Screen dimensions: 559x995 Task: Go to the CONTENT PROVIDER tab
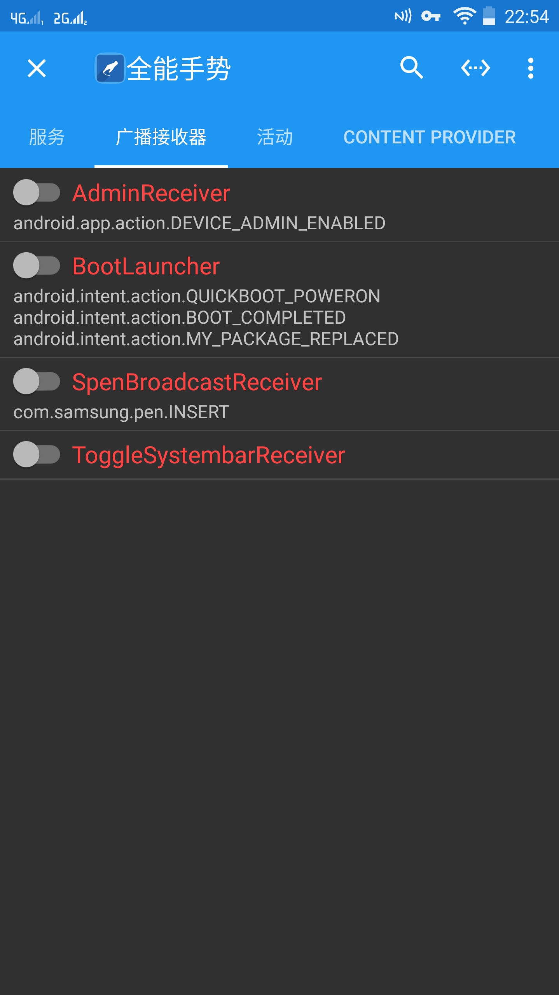click(x=430, y=137)
